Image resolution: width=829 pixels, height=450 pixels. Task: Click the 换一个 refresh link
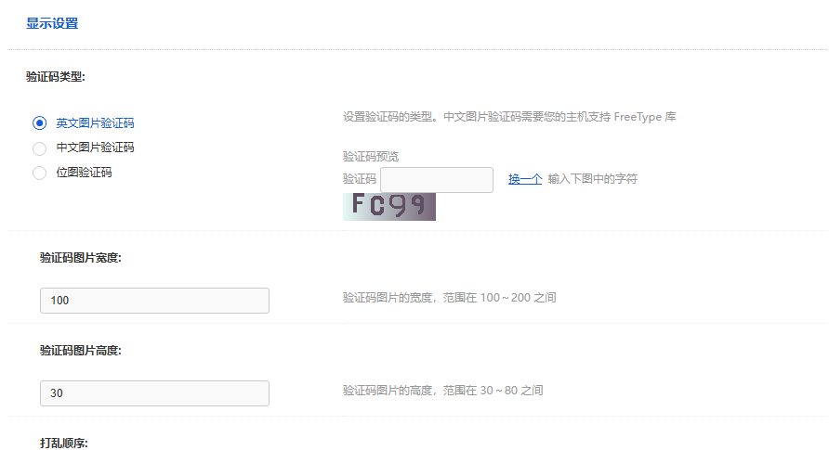pos(524,179)
